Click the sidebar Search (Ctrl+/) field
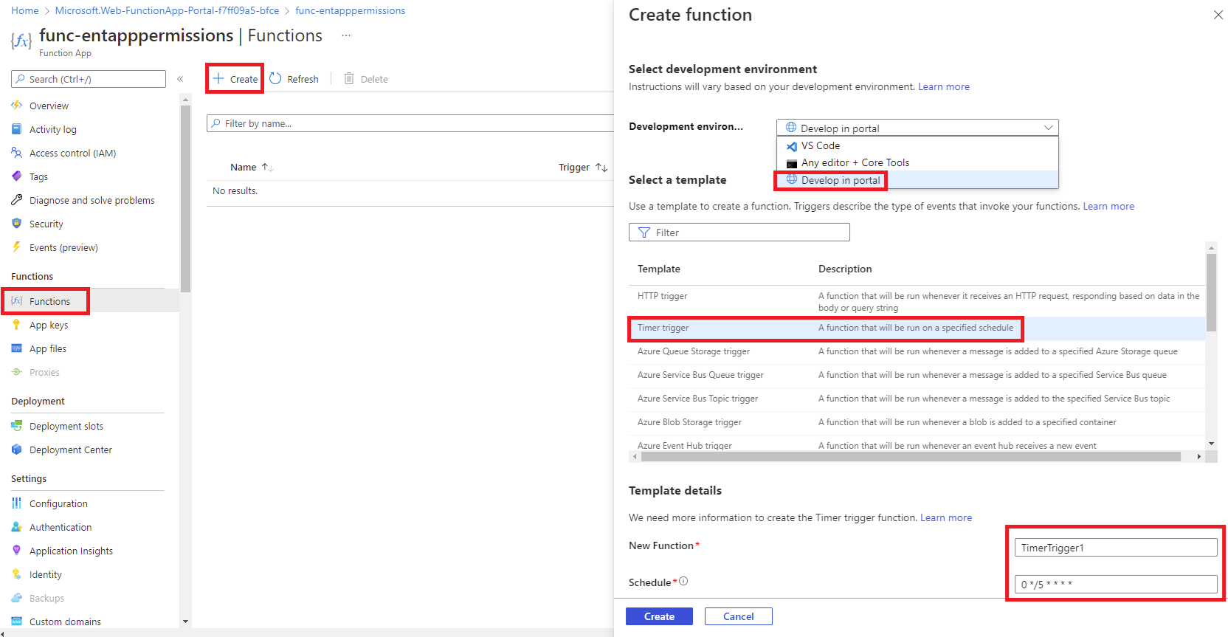 pyautogui.click(x=89, y=79)
